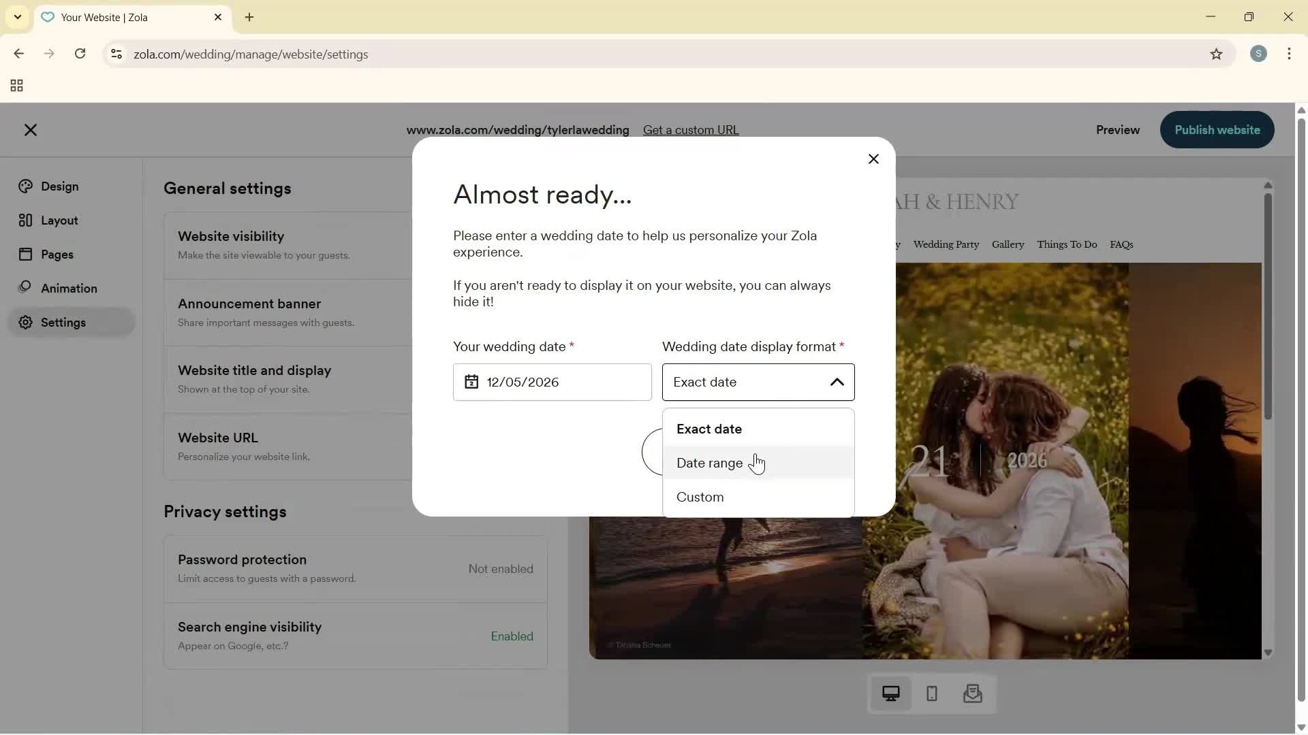
Task: Enable password protection for guests
Action: (x=355, y=568)
